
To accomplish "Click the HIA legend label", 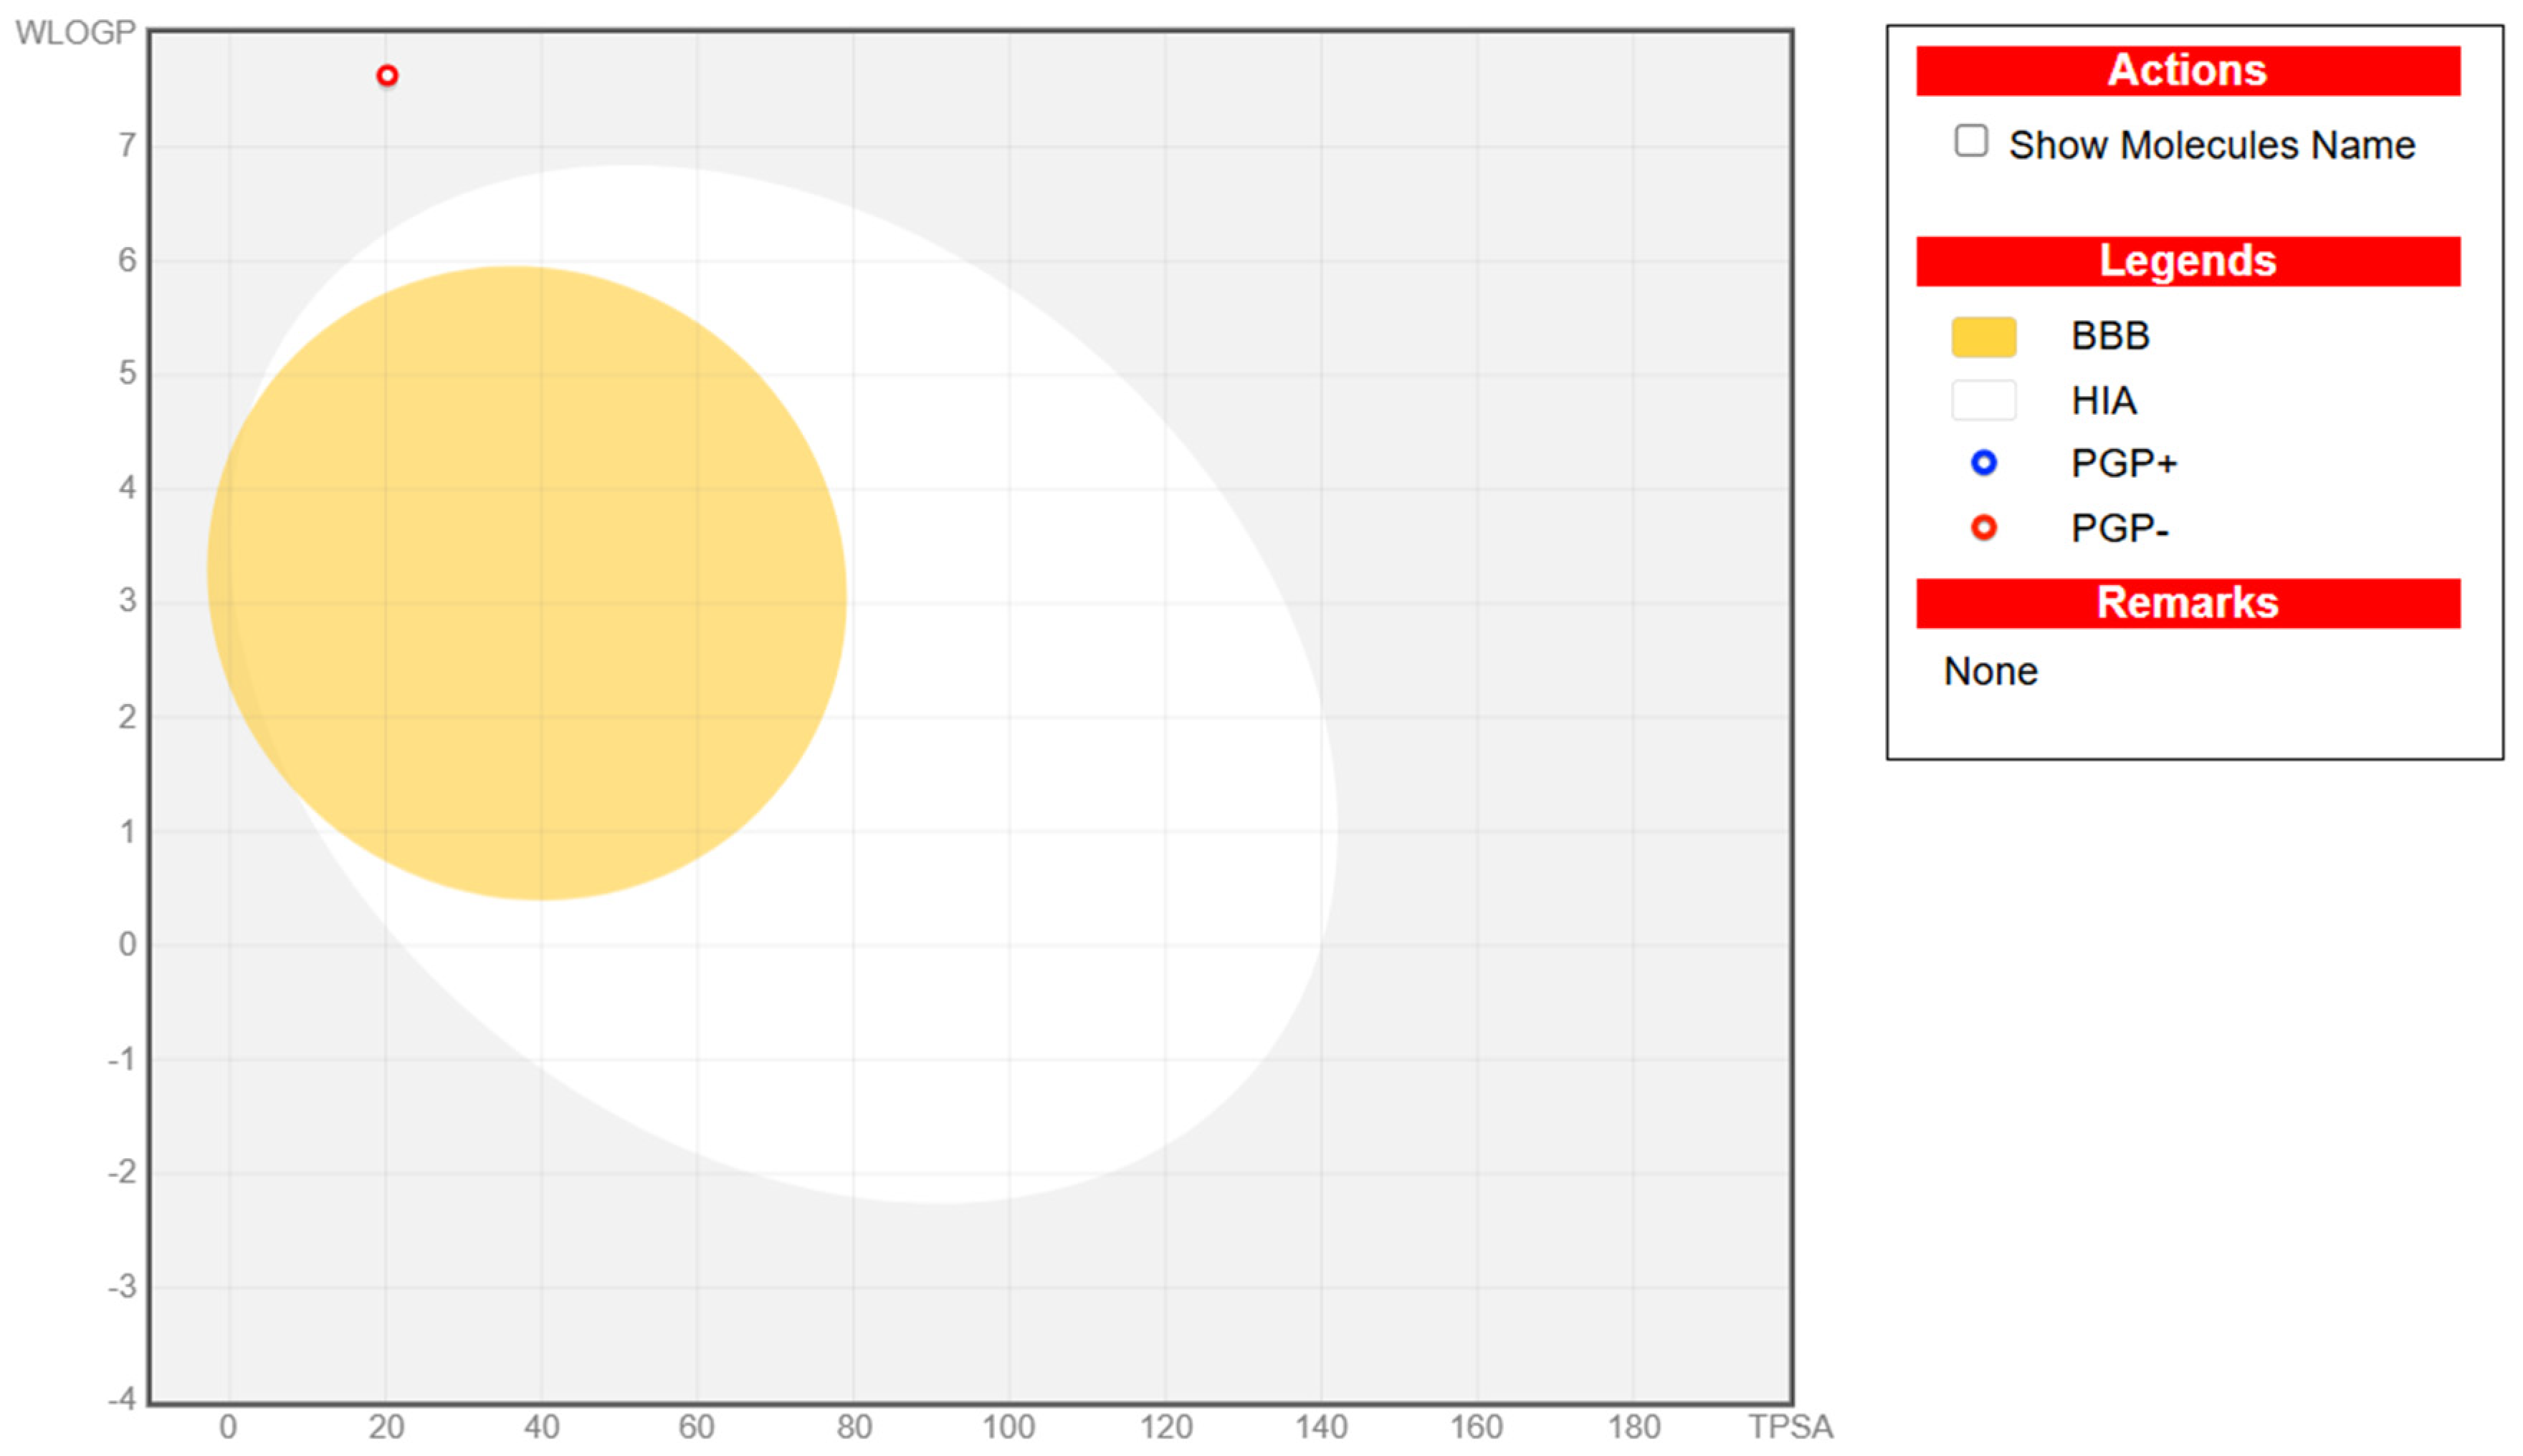I will [x=2103, y=401].
